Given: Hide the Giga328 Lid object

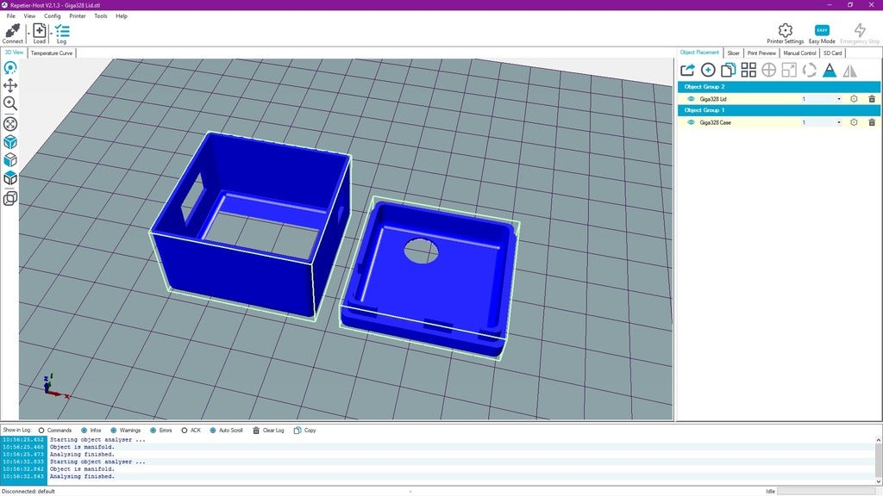Looking at the screenshot, I should [x=691, y=99].
